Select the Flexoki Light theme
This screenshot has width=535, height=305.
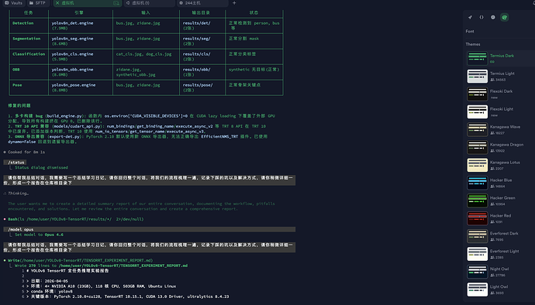point(500,111)
